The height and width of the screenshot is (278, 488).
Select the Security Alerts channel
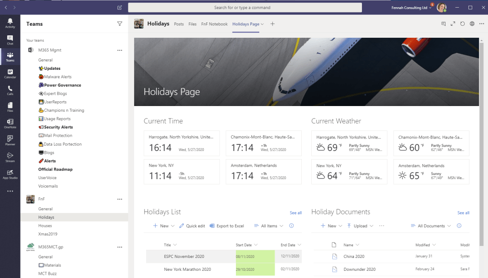point(58,127)
